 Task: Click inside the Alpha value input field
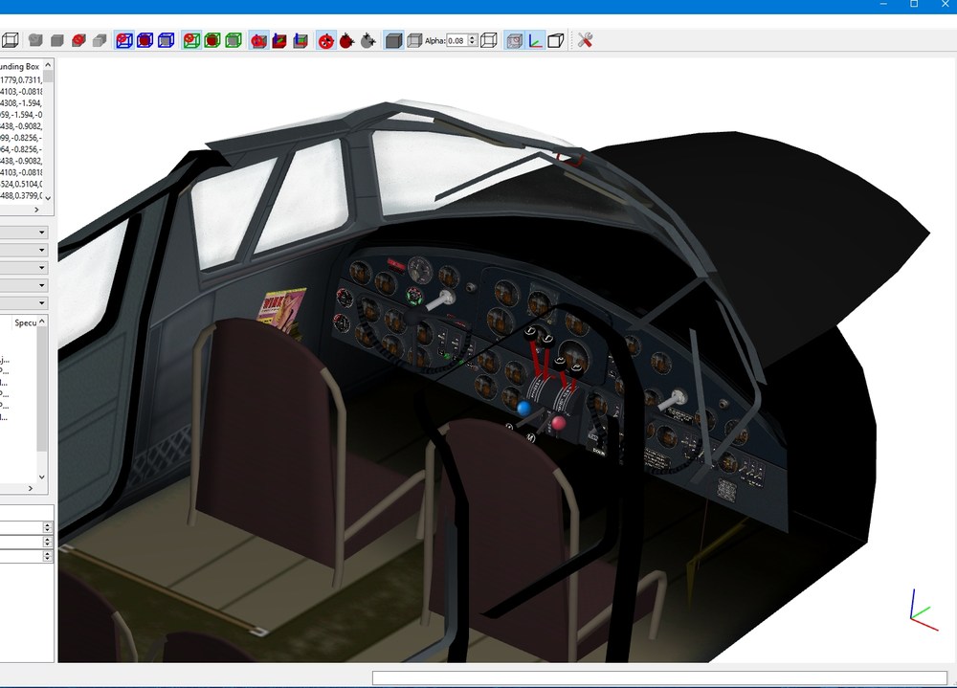click(456, 41)
